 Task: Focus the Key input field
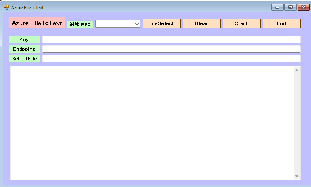171,39
